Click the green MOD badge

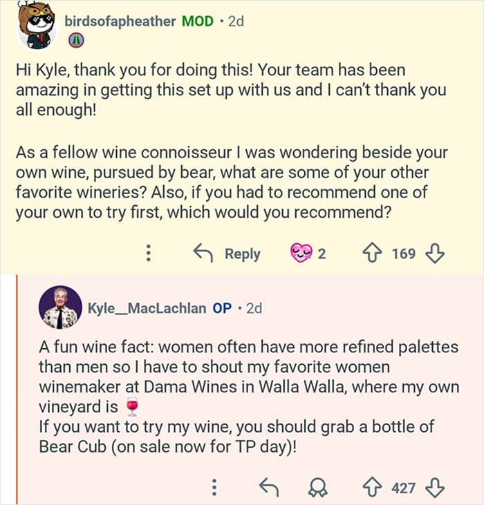point(197,21)
